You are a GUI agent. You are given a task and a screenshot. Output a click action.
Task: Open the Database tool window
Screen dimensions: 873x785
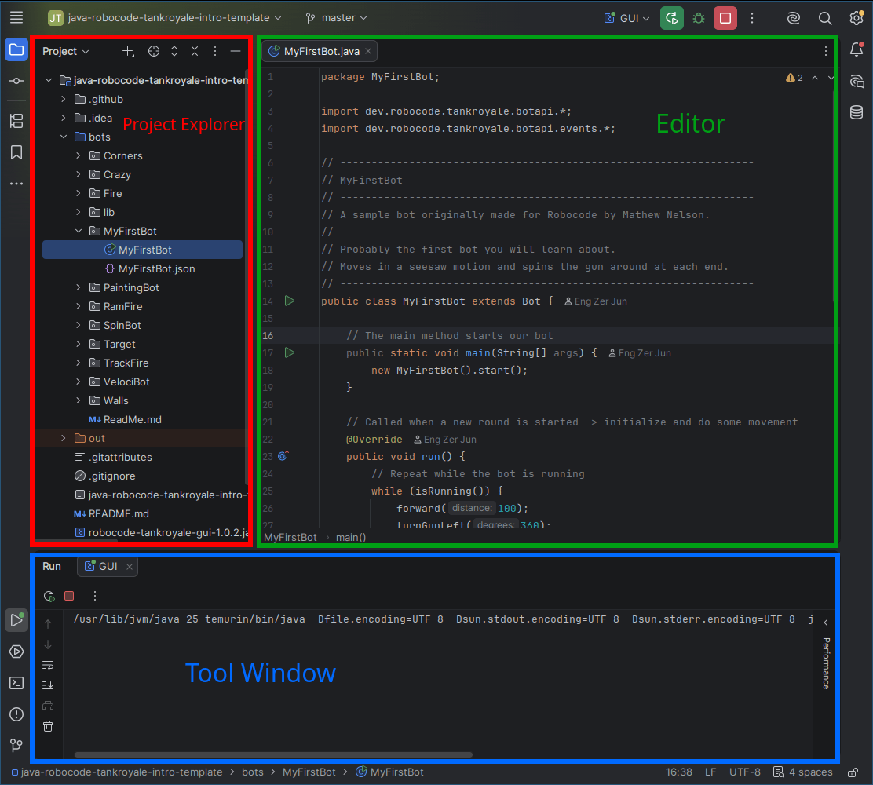click(x=857, y=112)
